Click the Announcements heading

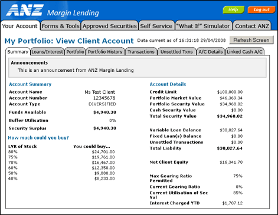click(30, 63)
